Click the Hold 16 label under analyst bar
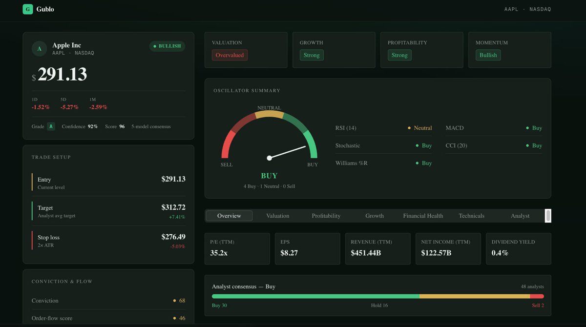Viewport: 586px width, 327px height. 379,306
